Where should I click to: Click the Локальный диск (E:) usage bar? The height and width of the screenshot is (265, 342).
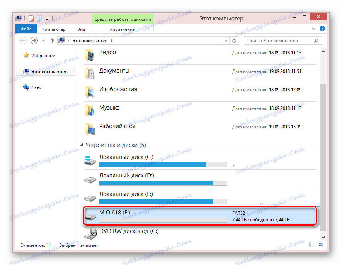point(163,201)
